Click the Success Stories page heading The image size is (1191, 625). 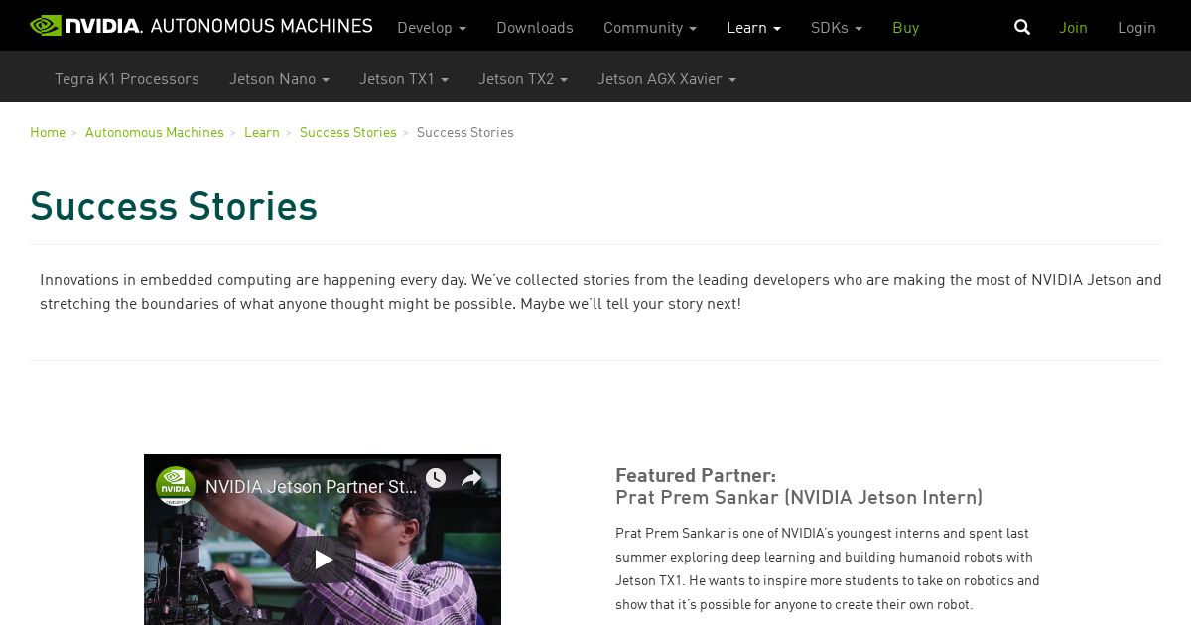174,206
